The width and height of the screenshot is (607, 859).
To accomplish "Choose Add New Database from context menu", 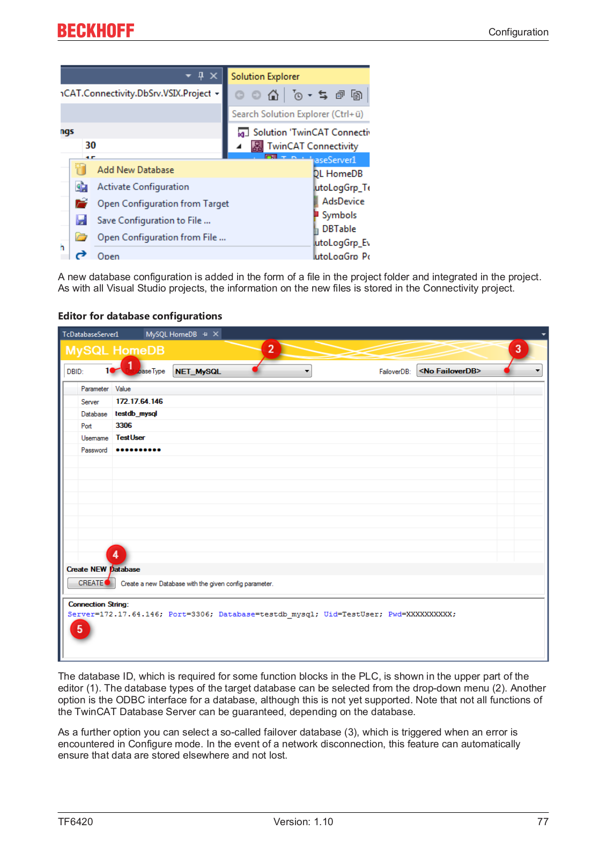I will click(x=192, y=170).
